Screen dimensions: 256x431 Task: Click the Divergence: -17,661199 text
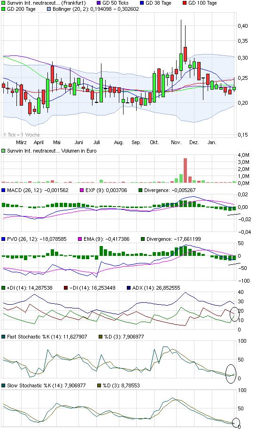pos(174,239)
